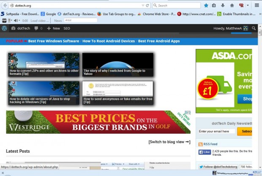
Task: Open the convert ZIPs archives article thumbnail
Action: click(44, 65)
